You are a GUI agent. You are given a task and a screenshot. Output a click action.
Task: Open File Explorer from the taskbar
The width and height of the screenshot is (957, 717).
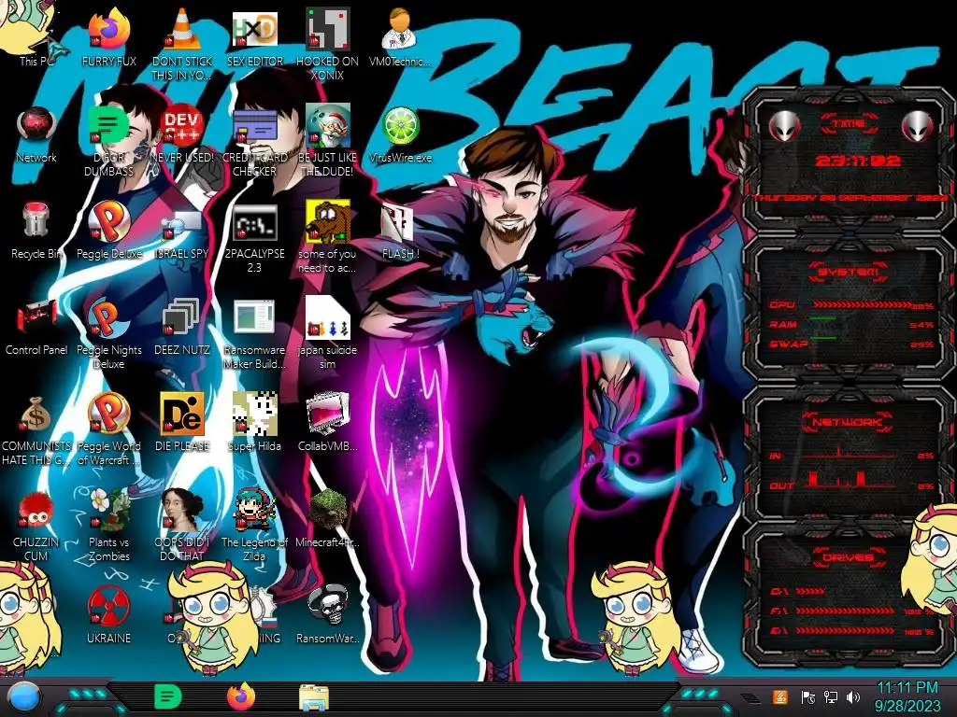pyautogui.click(x=314, y=697)
